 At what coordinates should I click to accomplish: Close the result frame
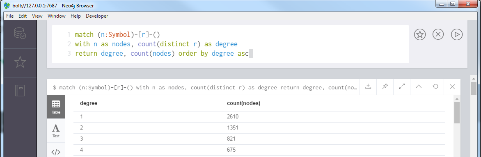click(452, 87)
